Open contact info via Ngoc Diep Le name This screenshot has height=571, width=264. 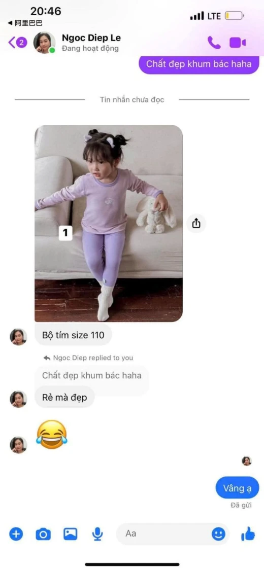coord(91,38)
